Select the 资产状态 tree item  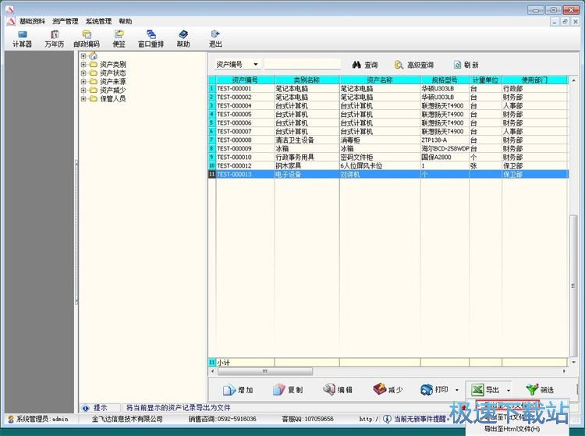click(112, 73)
